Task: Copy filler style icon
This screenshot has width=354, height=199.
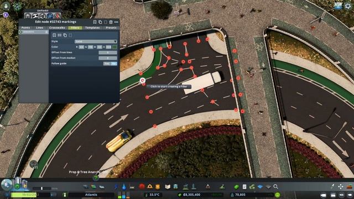Action: [65, 35]
